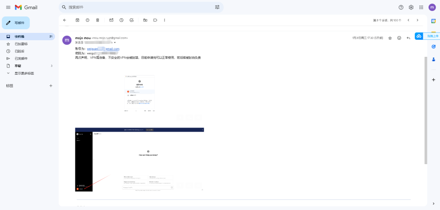Image resolution: width=440 pixels, height=210 pixels.
Task: Click the message date 1月31日周三 17:30
Action: pyautogui.click(x=367, y=38)
